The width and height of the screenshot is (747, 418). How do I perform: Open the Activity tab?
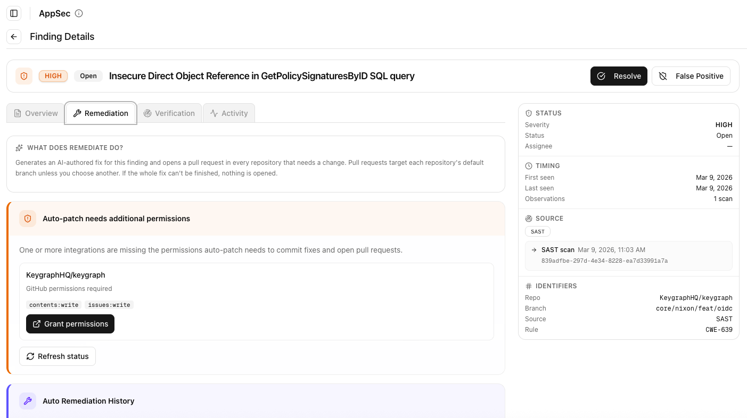point(229,113)
